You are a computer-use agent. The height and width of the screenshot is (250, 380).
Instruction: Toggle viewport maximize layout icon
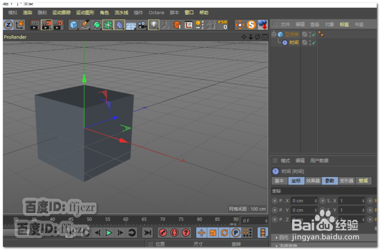click(x=264, y=37)
